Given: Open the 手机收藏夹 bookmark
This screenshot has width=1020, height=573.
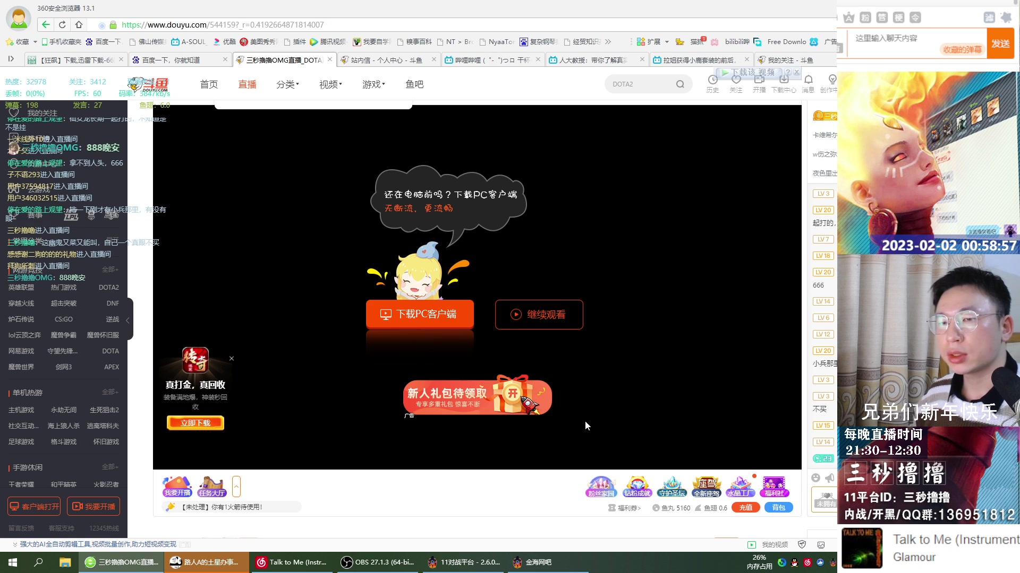Looking at the screenshot, I should pyautogui.click(x=61, y=41).
